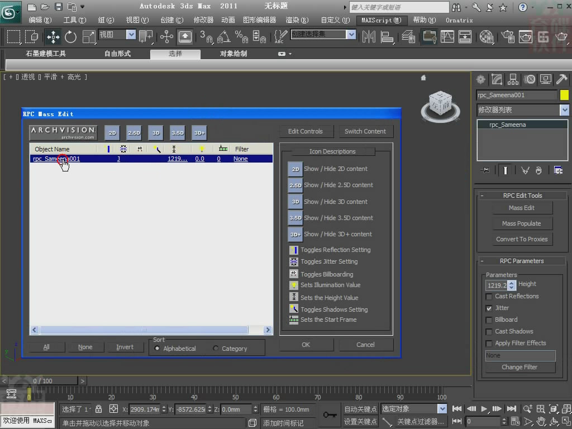This screenshot has height=429, width=572.
Task: Open the Display command panel tab
Action: [x=545, y=79]
